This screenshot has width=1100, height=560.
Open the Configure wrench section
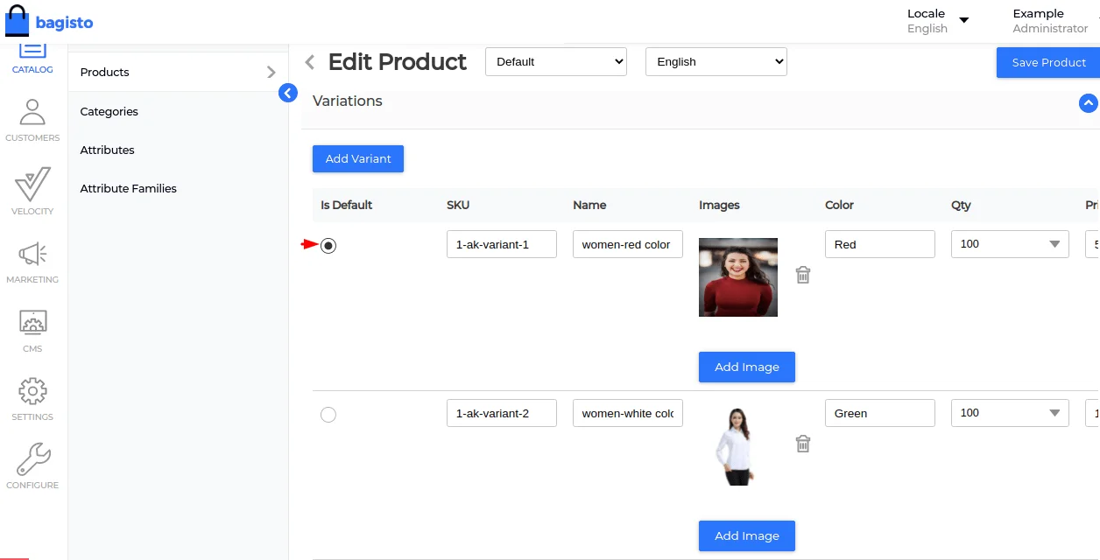pyautogui.click(x=32, y=467)
